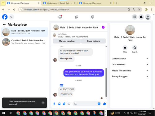Screen dimensions: 155x116
Task: Expand Chat members section
Action: (x=130, y=64)
